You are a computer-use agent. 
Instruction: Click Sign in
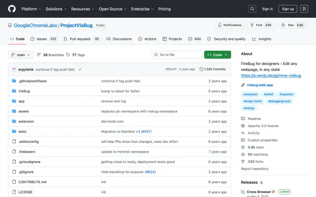pos(267,9)
